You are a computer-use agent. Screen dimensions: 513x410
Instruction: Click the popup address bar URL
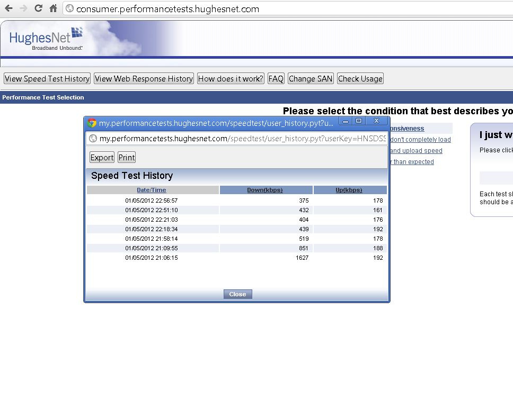237,139
